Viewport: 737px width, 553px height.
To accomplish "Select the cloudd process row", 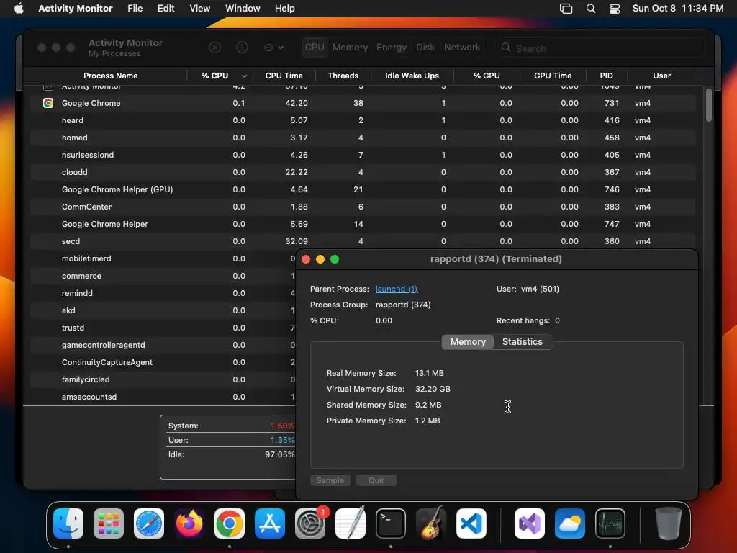I will pos(363,172).
